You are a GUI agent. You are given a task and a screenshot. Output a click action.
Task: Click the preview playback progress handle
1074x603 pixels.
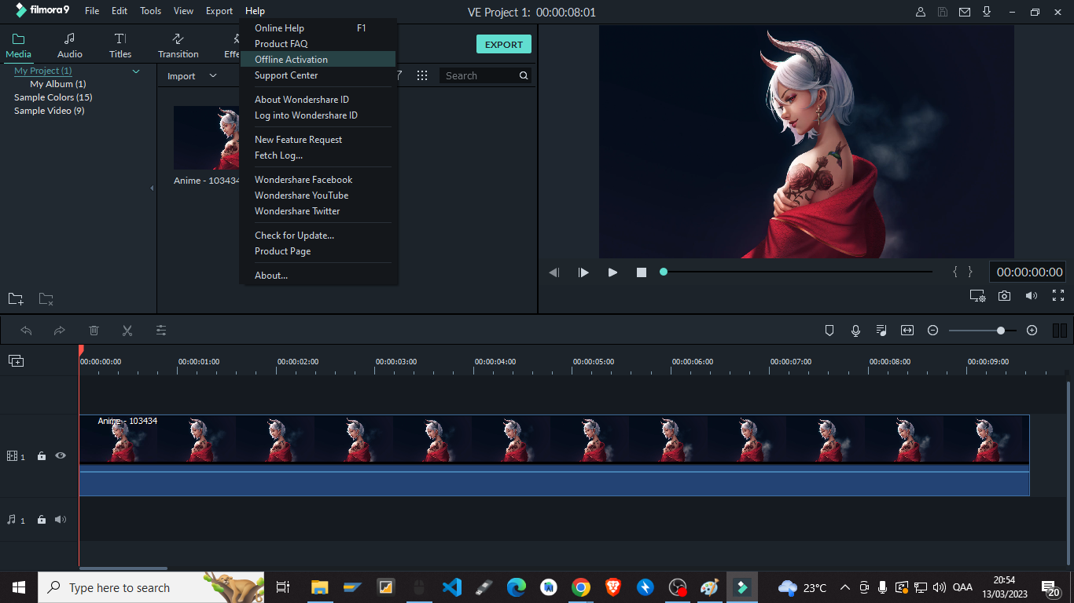664,272
